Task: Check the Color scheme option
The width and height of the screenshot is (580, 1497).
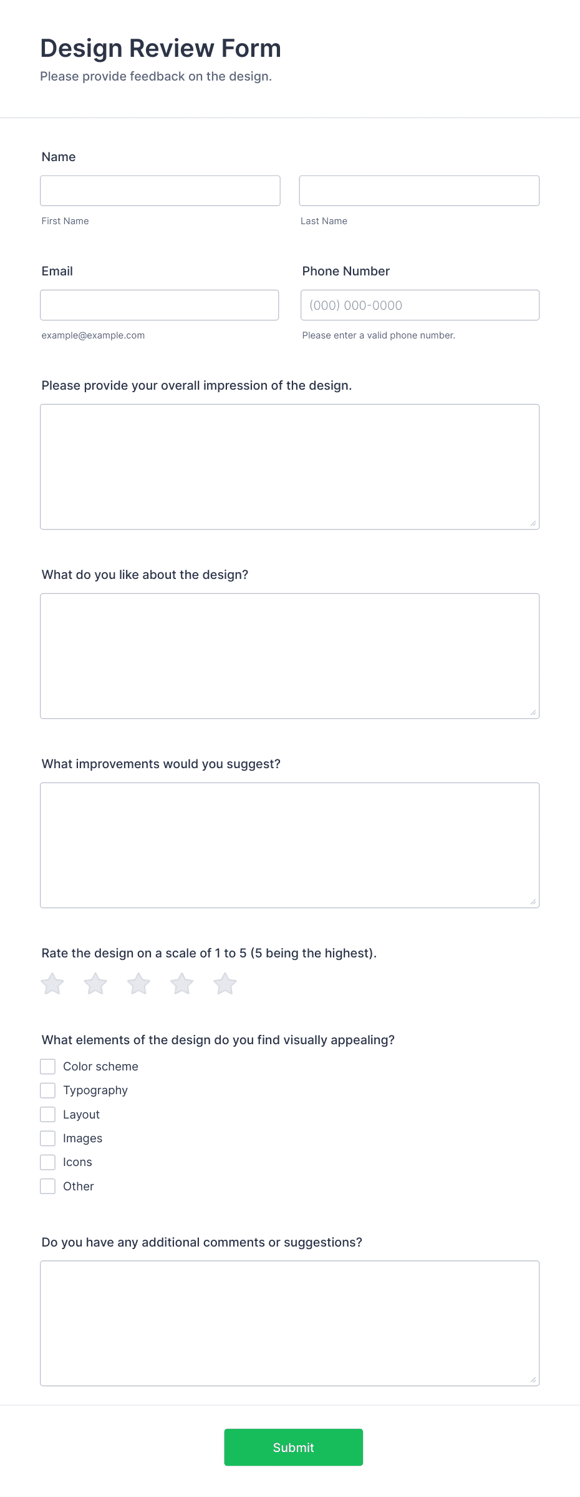Action: pyautogui.click(x=48, y=1066)
